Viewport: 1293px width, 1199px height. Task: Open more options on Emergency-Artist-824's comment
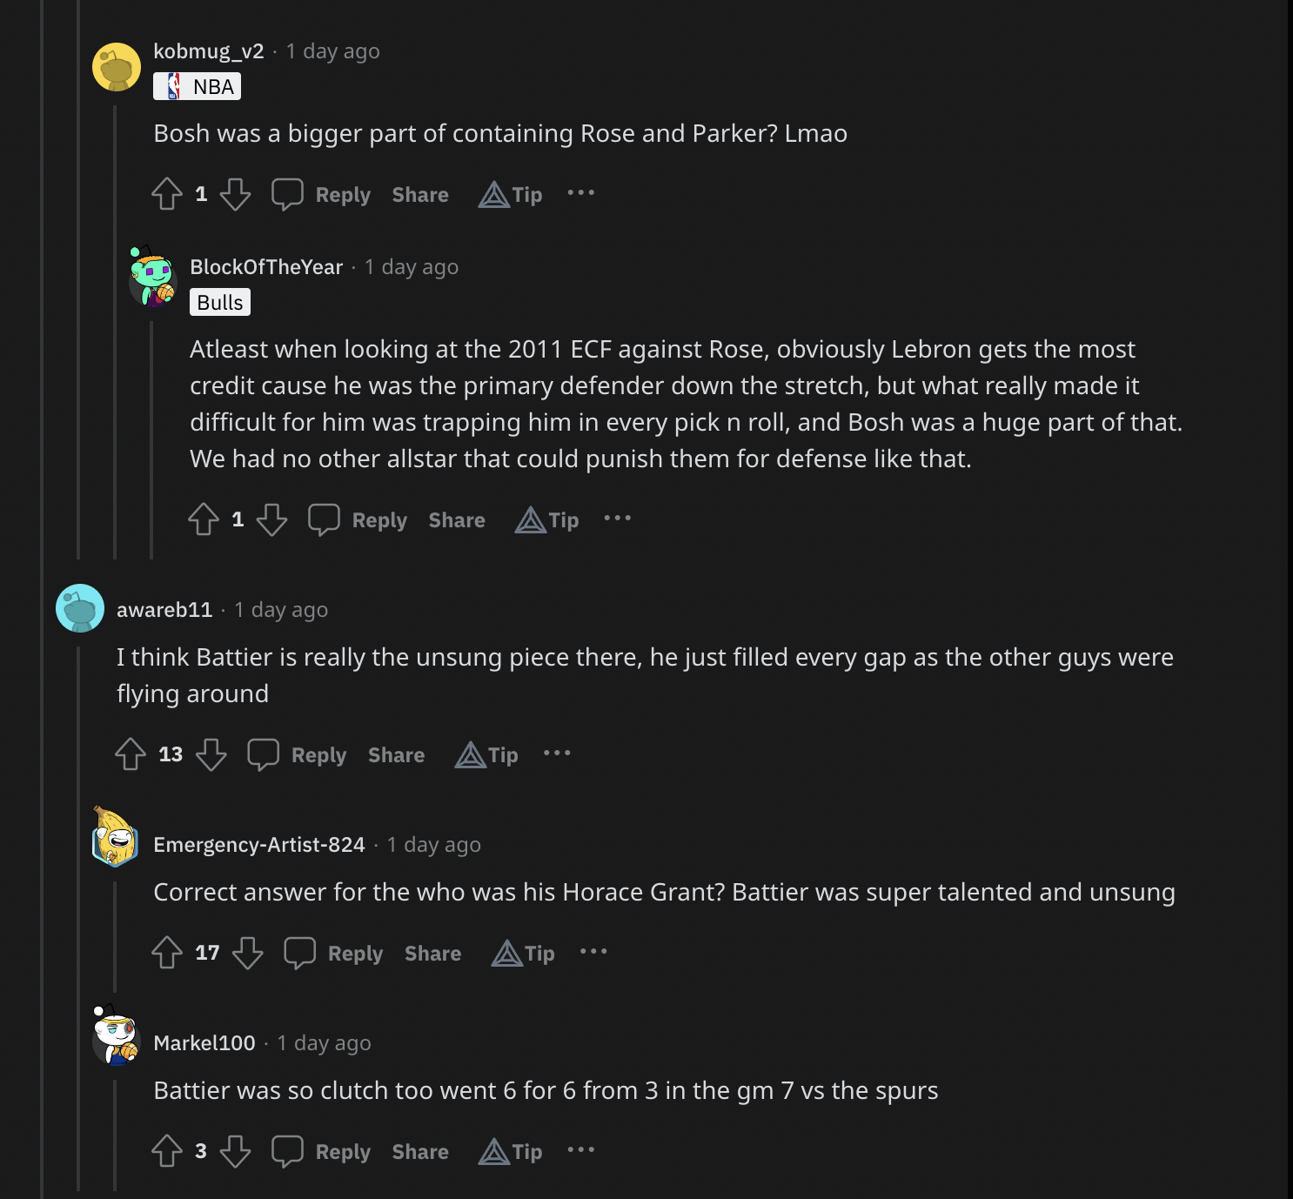(x=593, y=952)
